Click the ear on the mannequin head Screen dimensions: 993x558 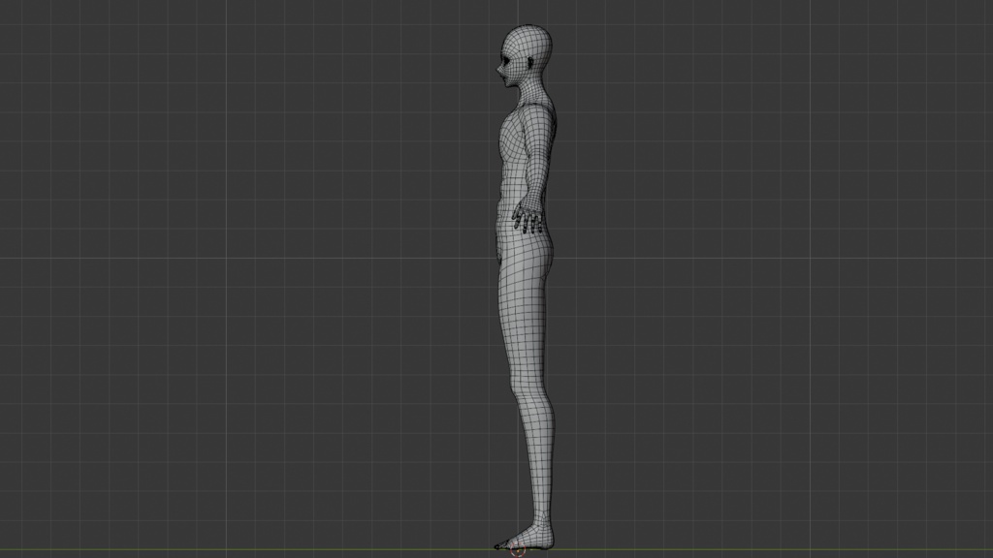(530, 63)
